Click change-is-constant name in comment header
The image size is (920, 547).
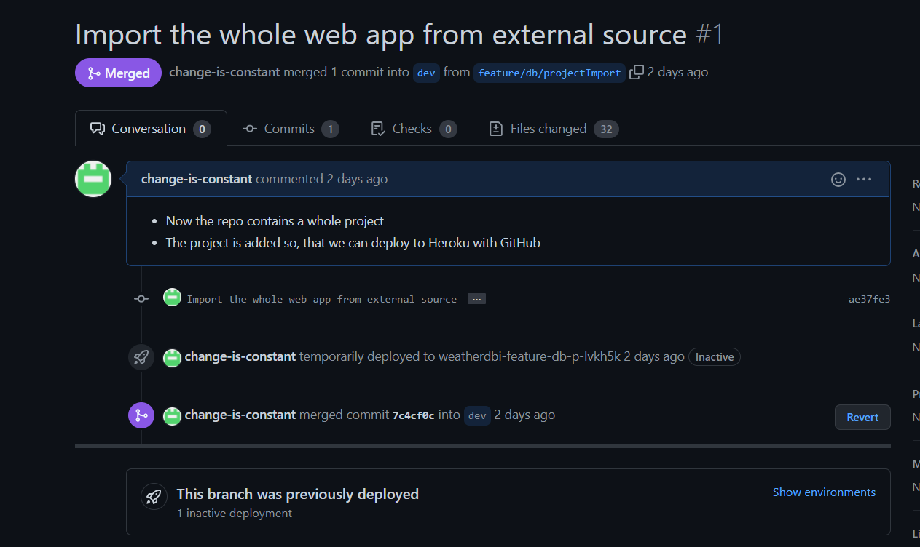point(197,179)
